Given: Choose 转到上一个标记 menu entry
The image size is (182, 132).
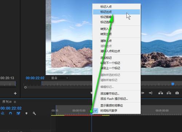Looking at the screenshot, I should (x=116, y=68).
